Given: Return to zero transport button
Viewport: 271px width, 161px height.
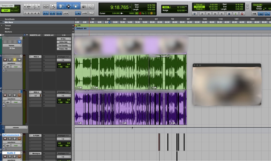Looking at the screenshot, I should click(x=202, y=14).
